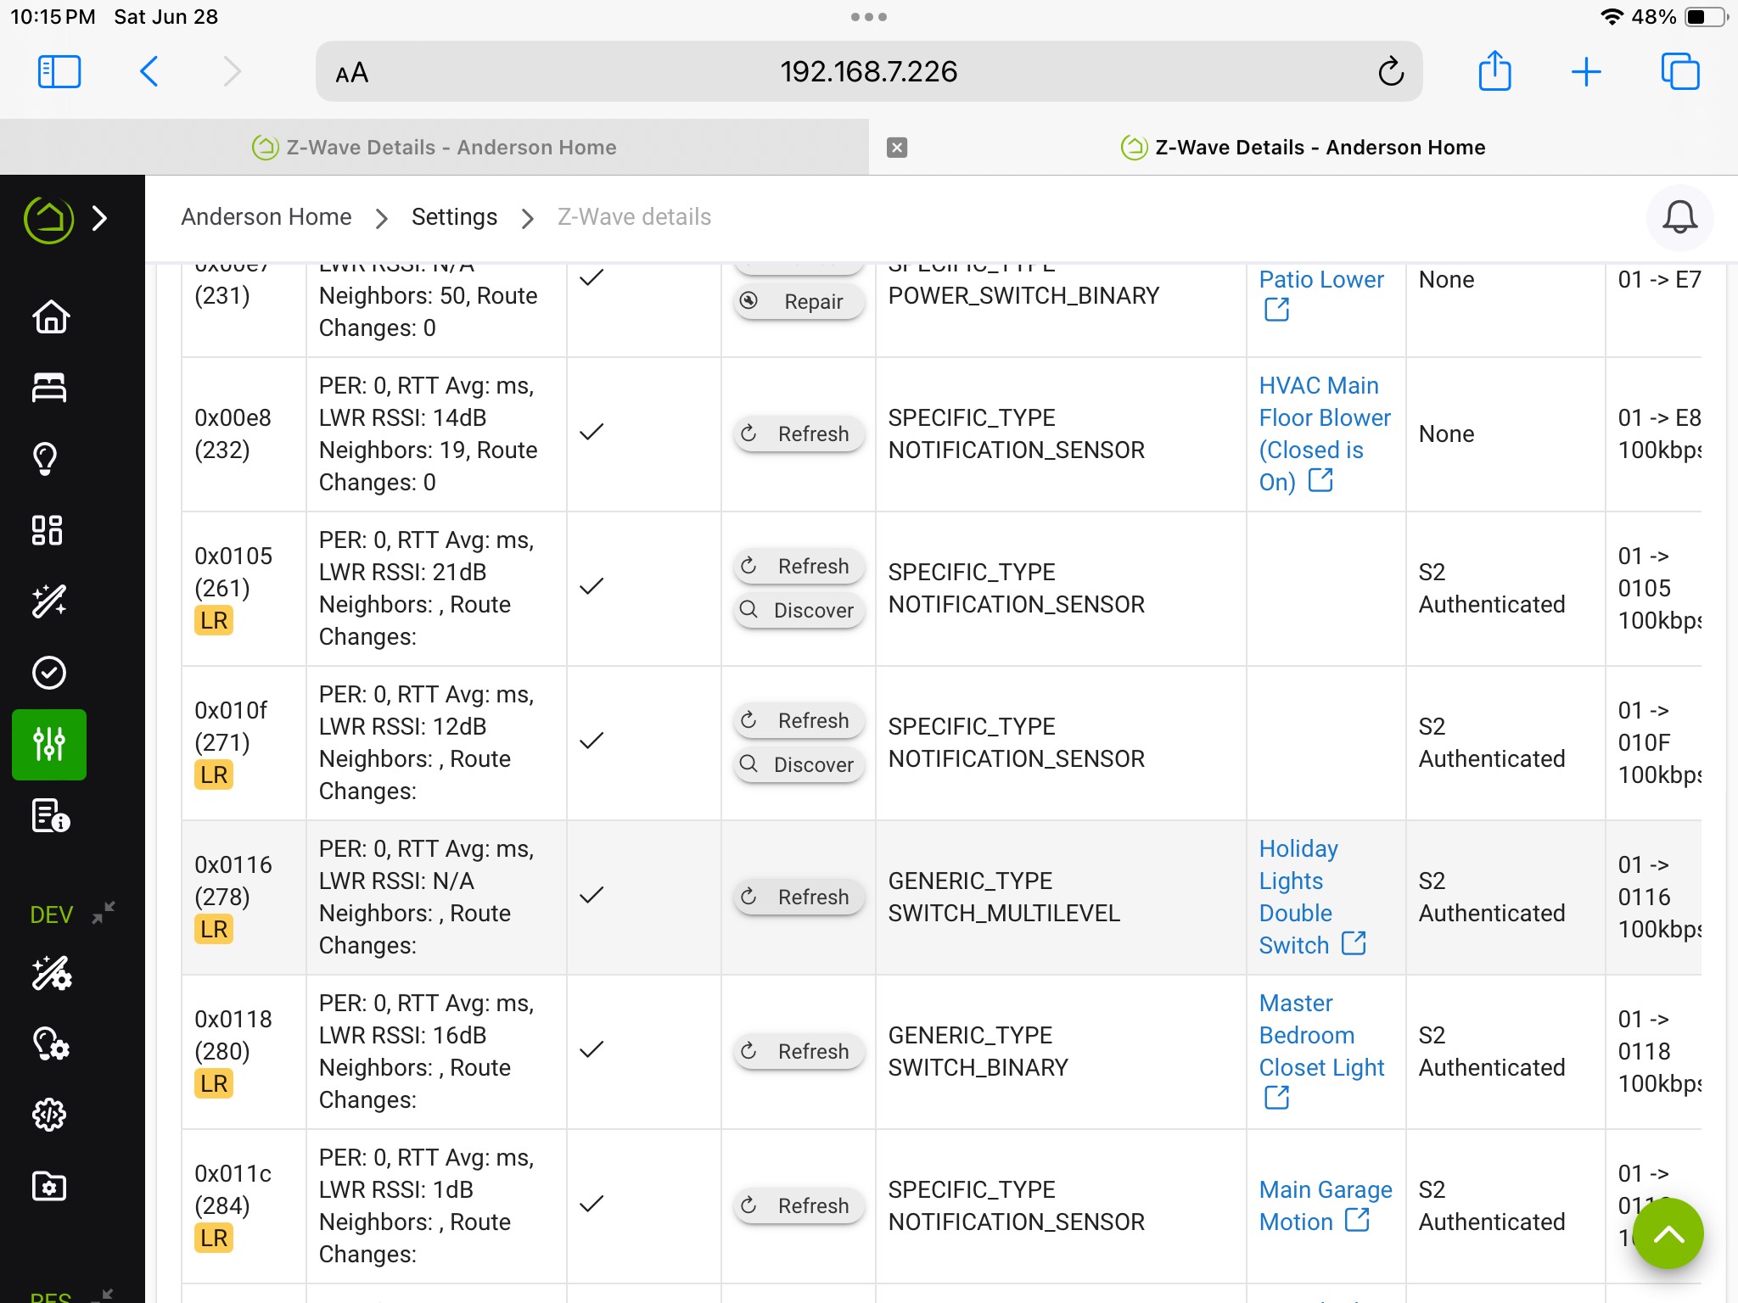
Task: Open the magic wand rules icon
Action: click(x=49, y=601)
